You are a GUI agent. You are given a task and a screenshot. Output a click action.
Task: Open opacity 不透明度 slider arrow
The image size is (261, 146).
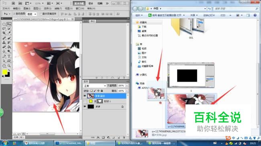[127, 86]
